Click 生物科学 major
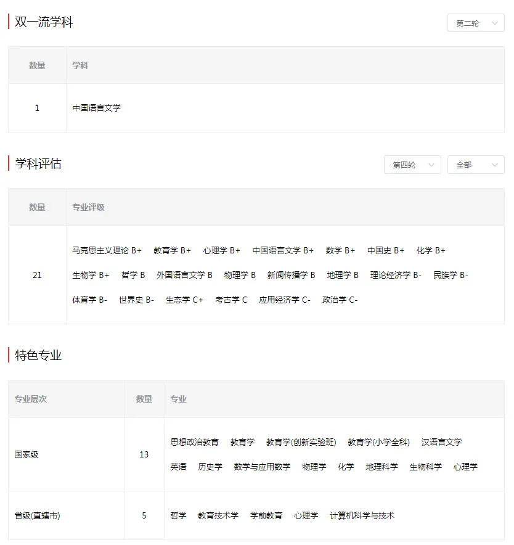 (426, 467)
